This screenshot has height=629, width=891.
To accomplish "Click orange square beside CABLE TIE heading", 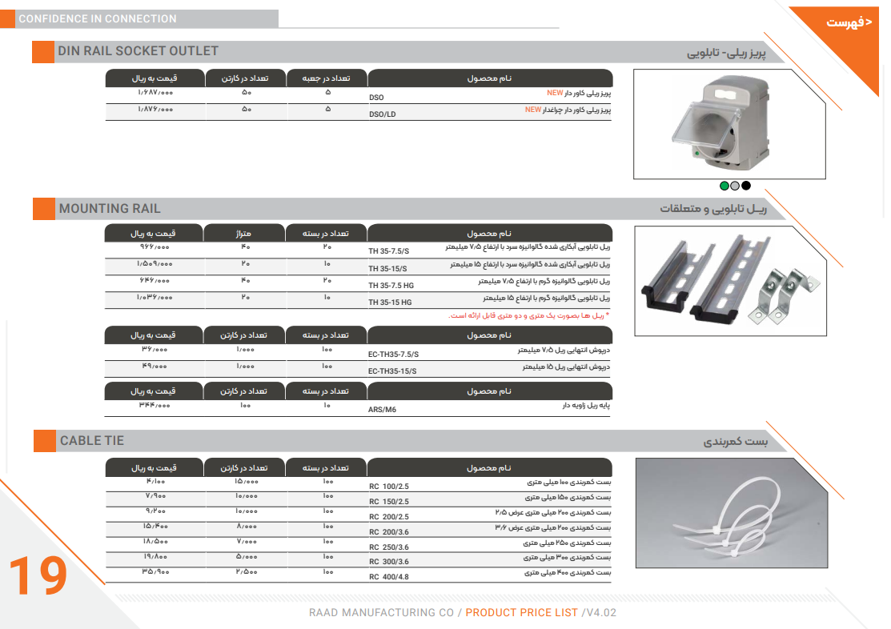I will click(x=44, y=441).
